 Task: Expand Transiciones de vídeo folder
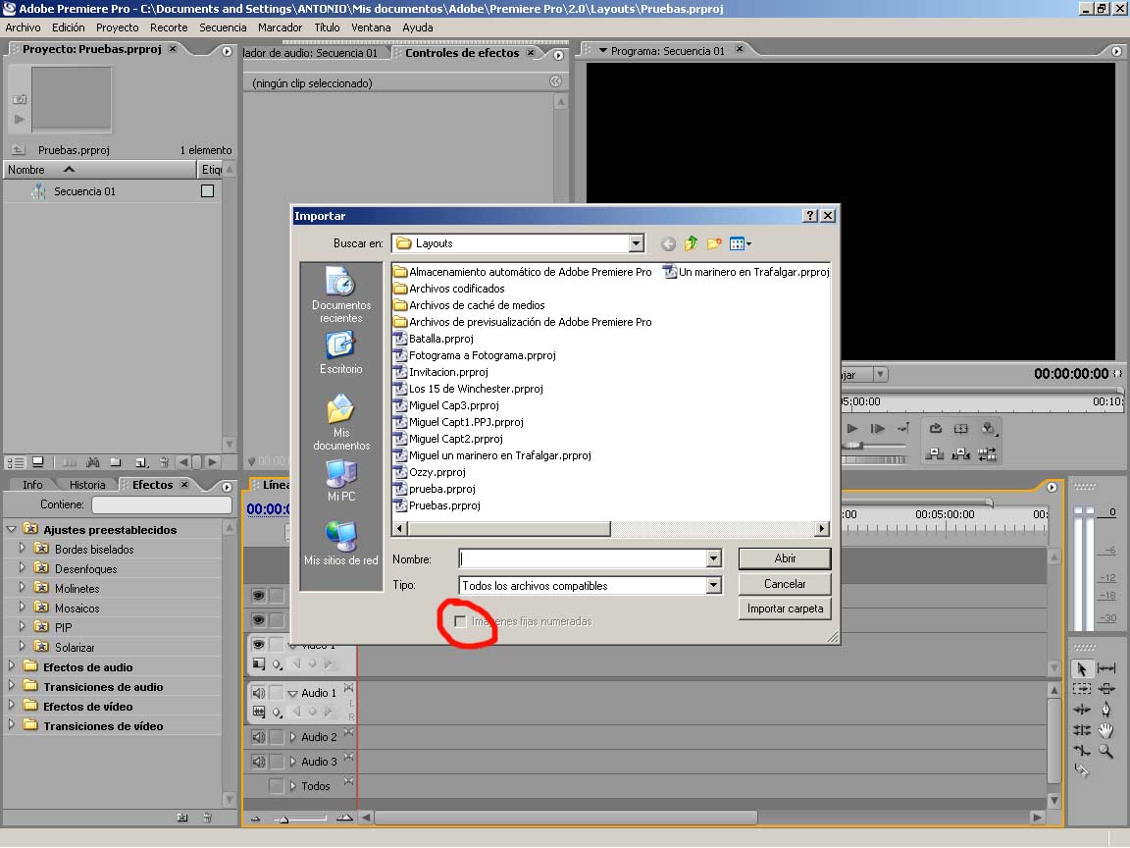[12, 725]
